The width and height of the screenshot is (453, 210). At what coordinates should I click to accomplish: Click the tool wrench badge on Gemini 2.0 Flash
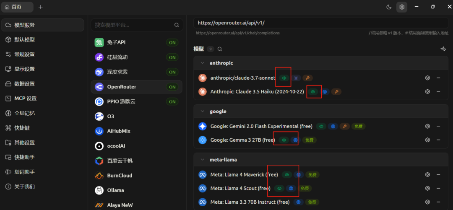click(x=344, y=126)
